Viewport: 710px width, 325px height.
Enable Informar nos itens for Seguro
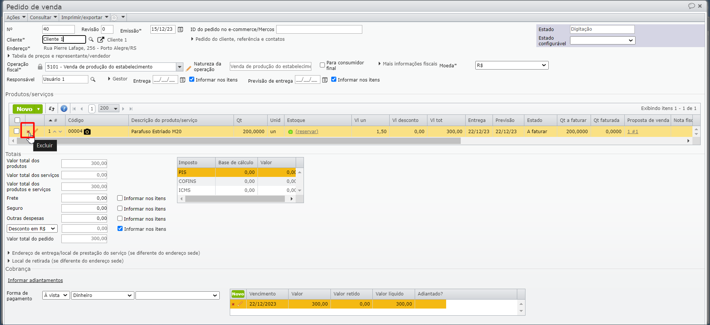(120, 208)
